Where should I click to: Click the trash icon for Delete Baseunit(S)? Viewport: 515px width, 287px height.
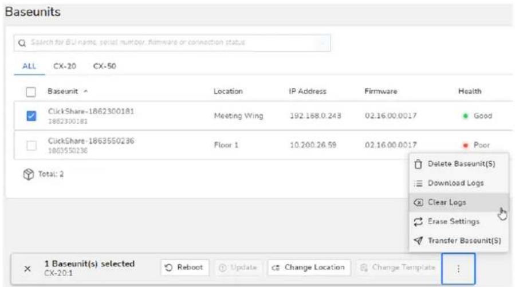(x=418, y=164)
